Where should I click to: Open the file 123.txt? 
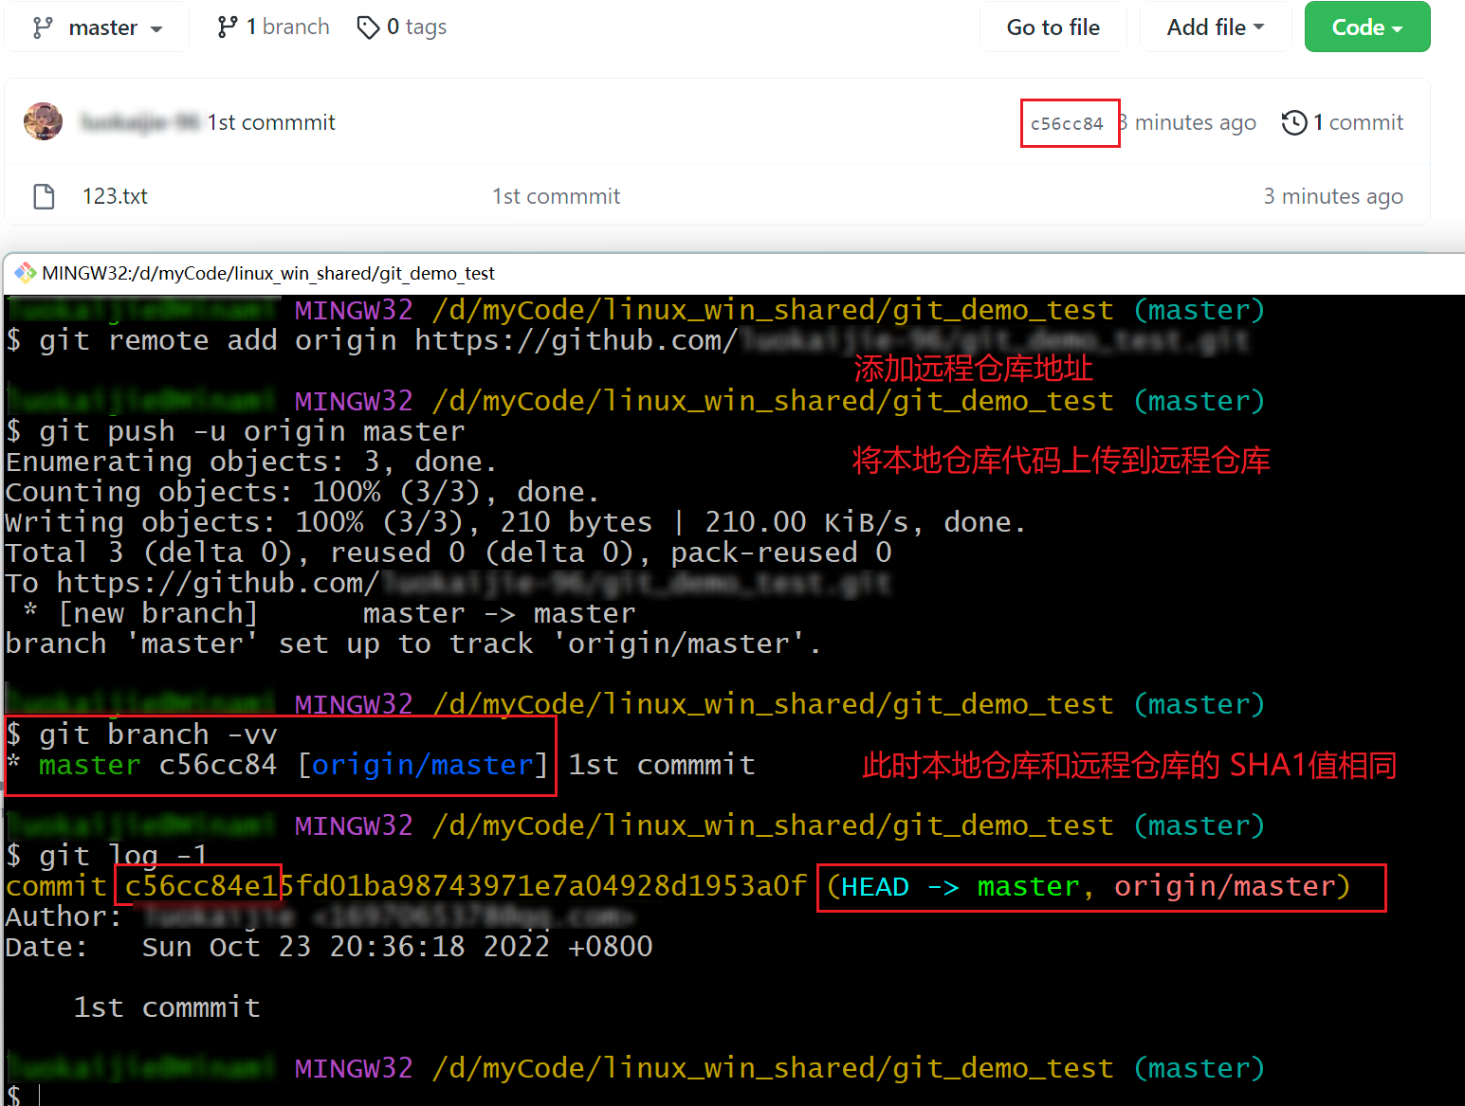click(115, 196)
